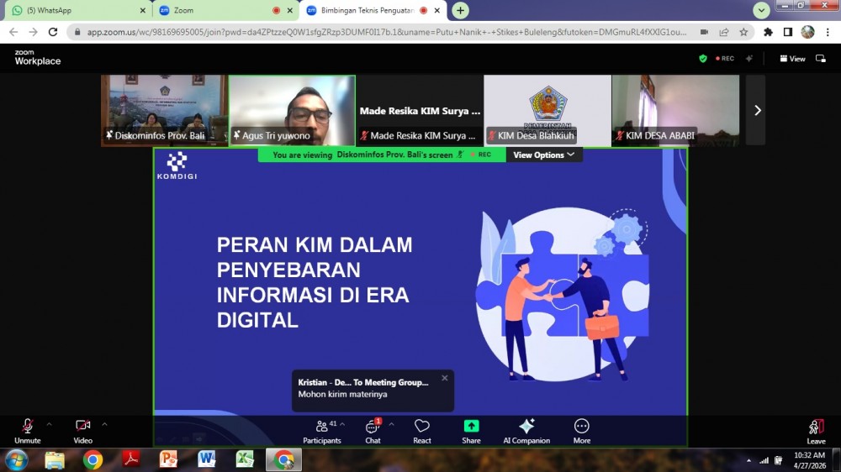Toggle the Video camera on
The image size is (841, 472).
(82, 431)
